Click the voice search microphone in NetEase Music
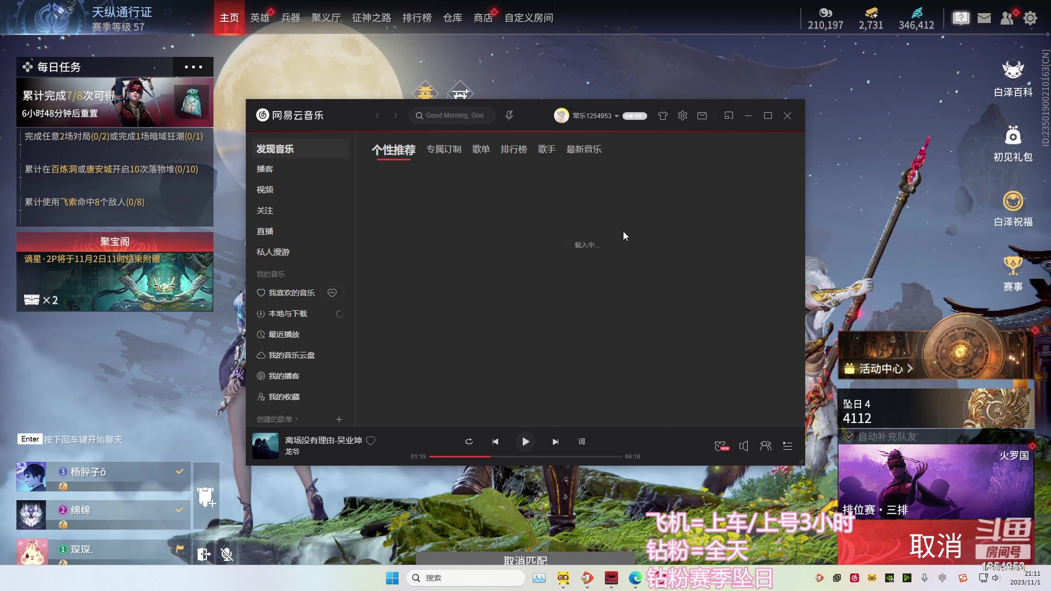 [x=509, y=115]
